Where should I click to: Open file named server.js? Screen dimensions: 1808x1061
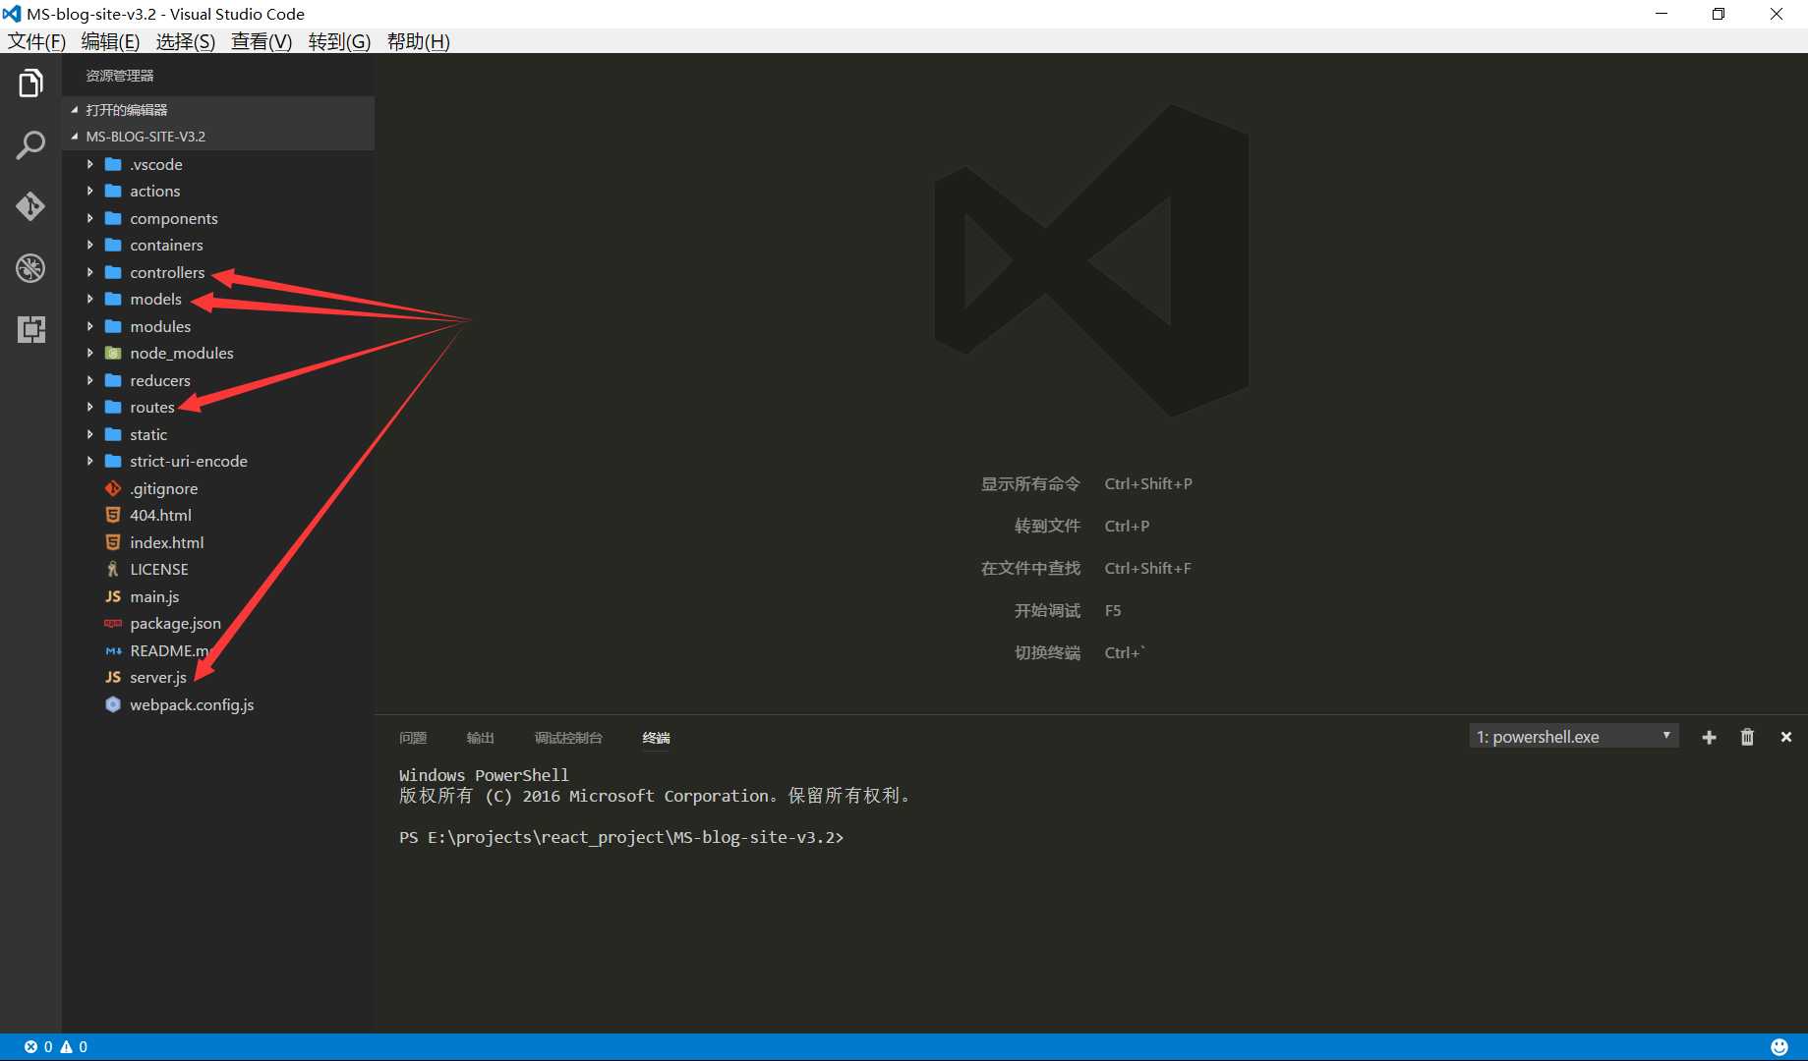coord(158,677)
